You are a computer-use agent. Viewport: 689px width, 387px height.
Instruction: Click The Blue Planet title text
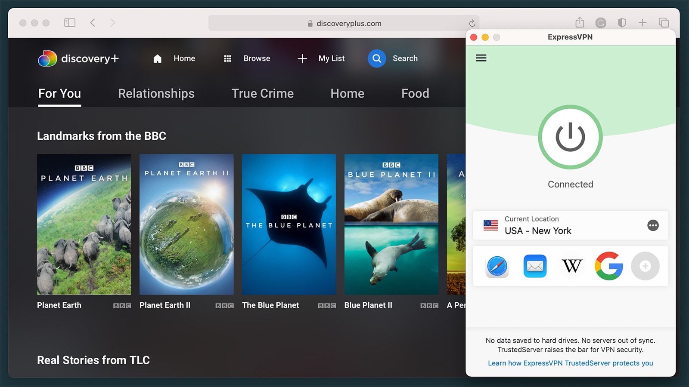click(x=270, y=305)
